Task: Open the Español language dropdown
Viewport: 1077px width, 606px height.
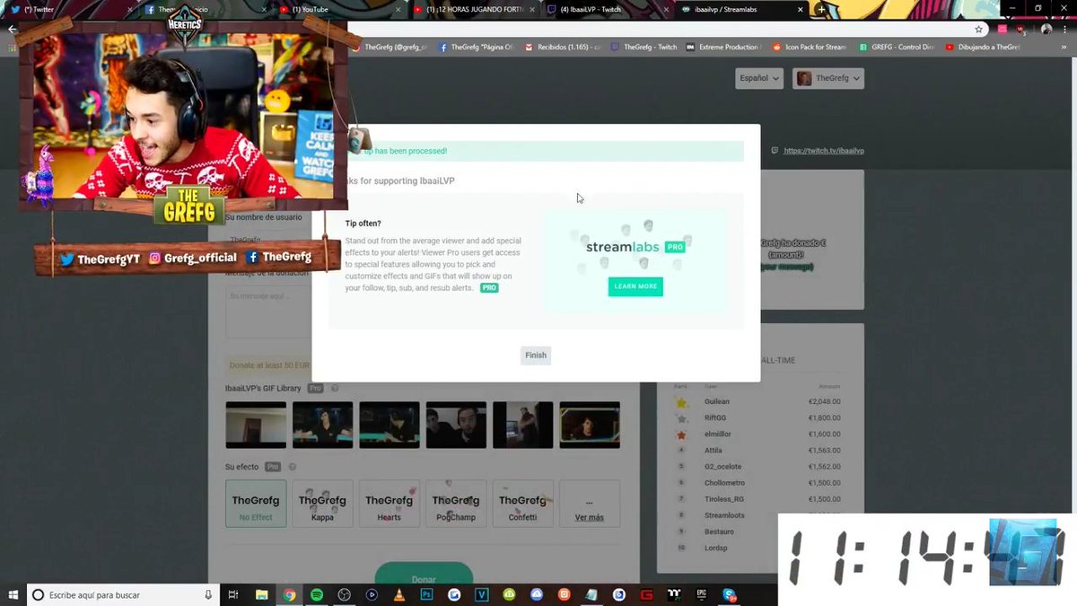Action: click(758, 78)
